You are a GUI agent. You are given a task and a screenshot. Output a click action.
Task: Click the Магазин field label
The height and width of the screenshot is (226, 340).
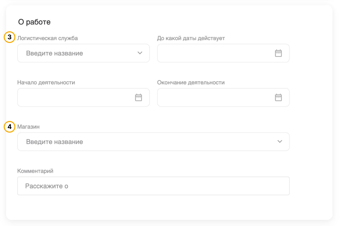[x=28, y=127]
